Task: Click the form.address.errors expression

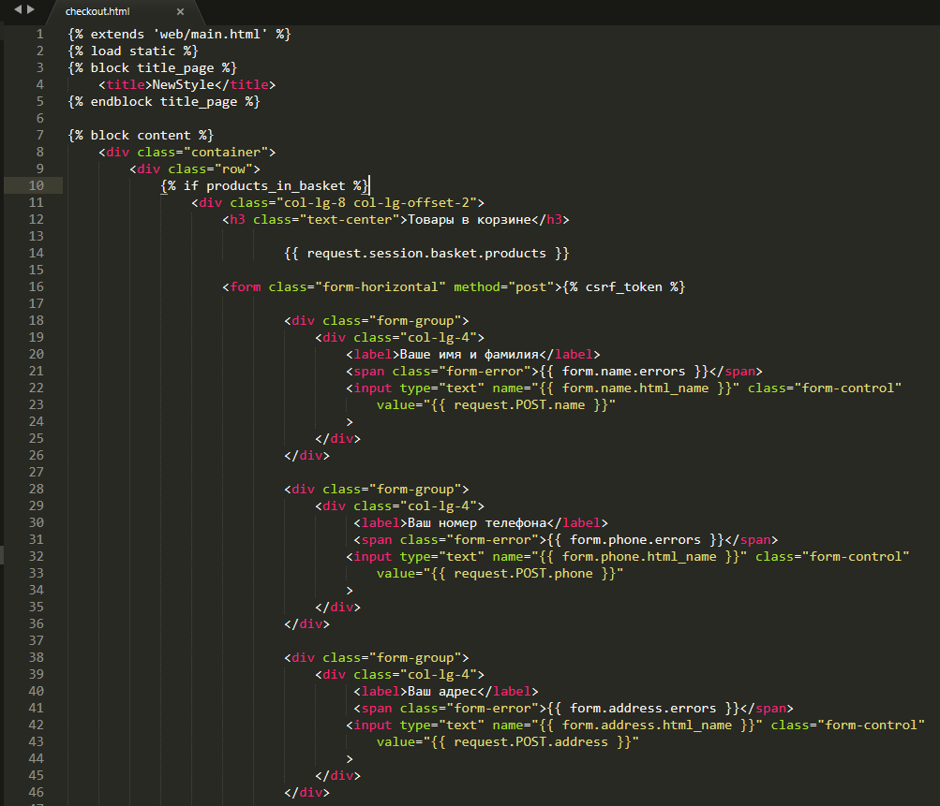Action: [x=643, y=709]
